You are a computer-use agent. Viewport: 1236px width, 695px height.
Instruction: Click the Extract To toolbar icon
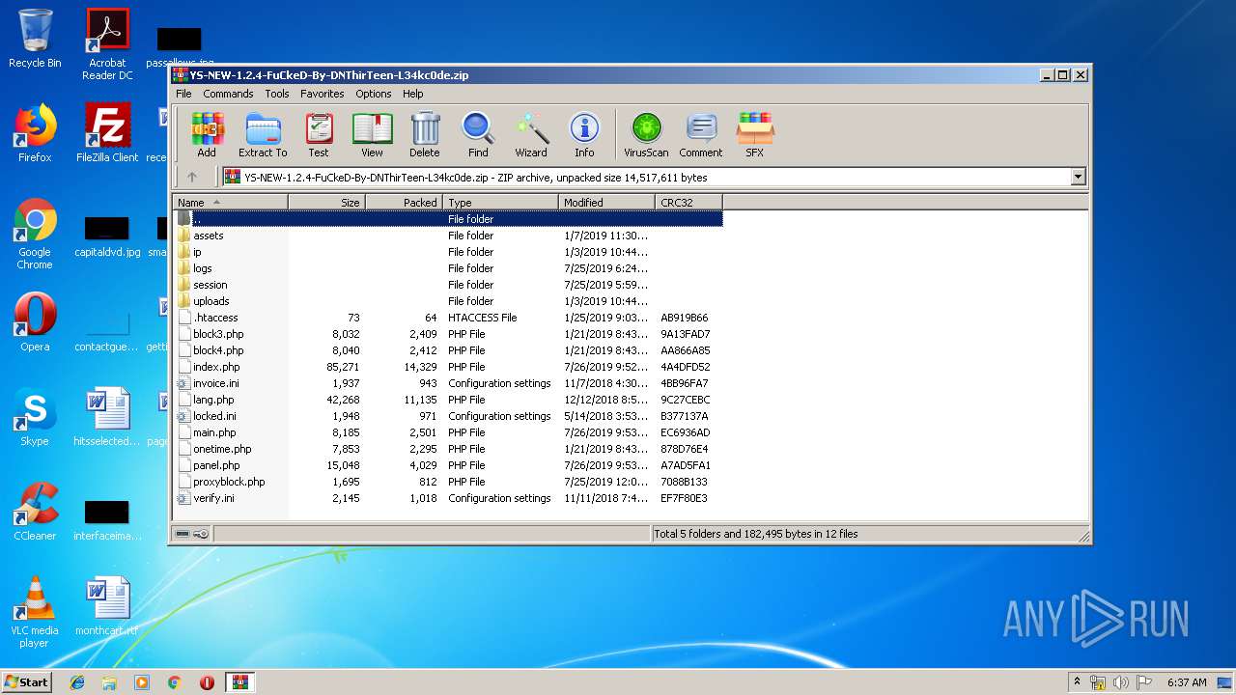[x=263, y=134]
